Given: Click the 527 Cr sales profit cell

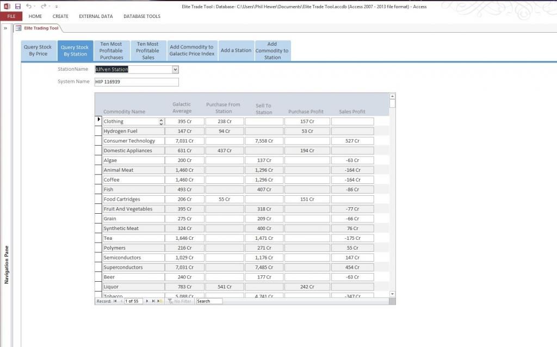Looking at the screenshot, I should [x=352, y=141].
